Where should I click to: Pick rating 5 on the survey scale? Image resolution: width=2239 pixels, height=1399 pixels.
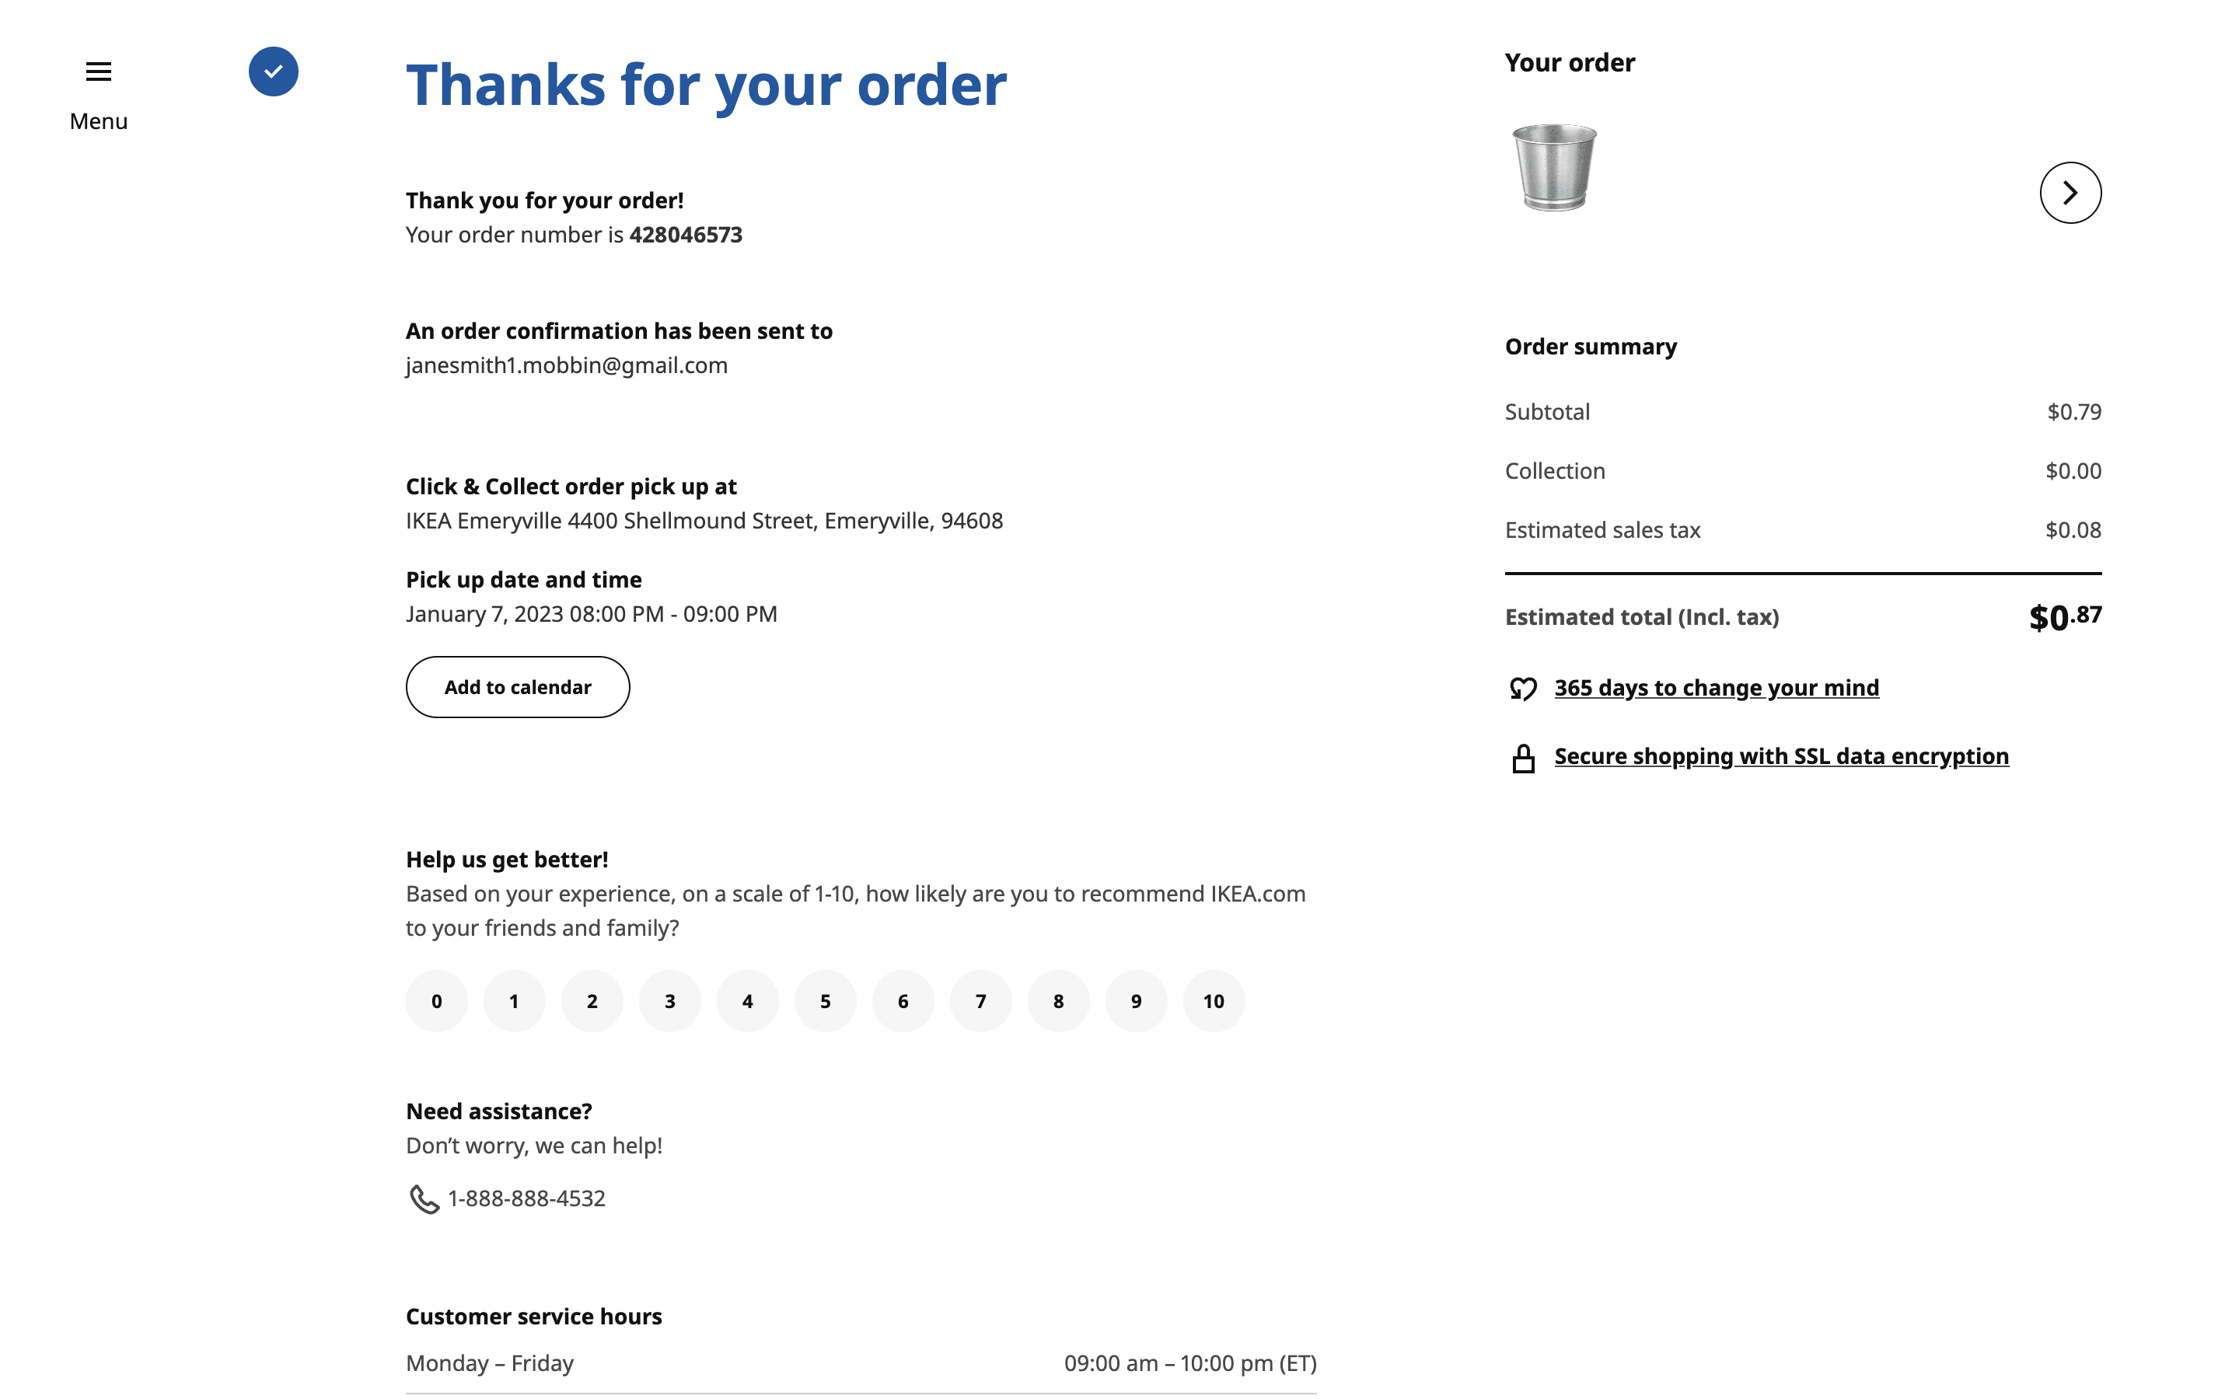pyautogui.click(x=826, y=1001)
